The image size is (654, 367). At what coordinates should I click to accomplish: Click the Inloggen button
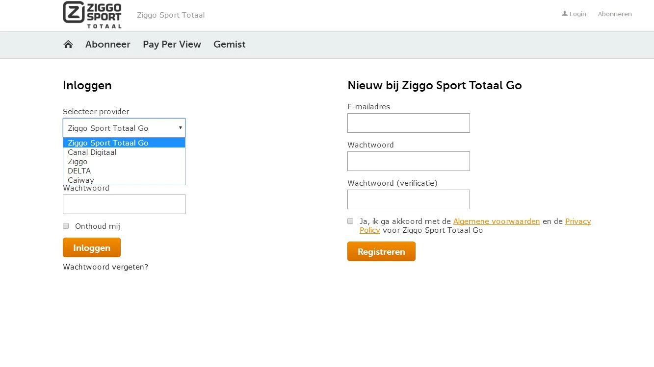coord(92,247)
